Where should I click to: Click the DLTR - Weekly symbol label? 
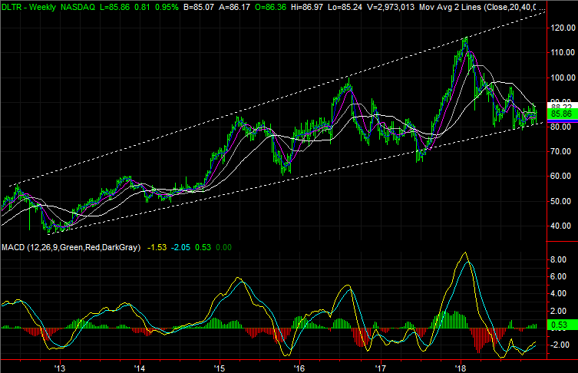click(28, 7)
